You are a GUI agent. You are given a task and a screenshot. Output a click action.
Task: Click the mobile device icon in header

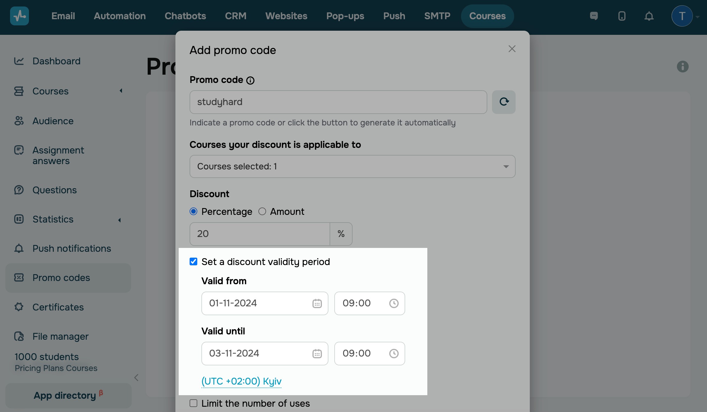[622, 16]
